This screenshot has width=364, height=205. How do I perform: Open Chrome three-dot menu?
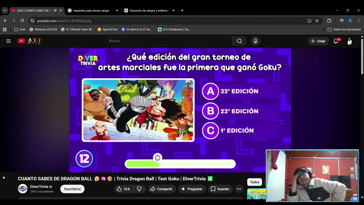[359, 21]
